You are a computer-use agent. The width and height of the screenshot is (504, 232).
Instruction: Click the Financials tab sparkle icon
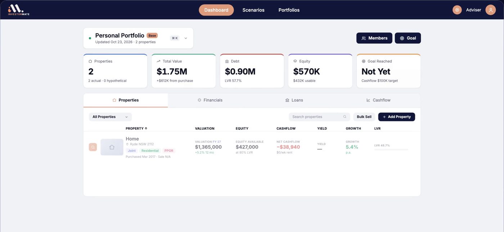199,100
